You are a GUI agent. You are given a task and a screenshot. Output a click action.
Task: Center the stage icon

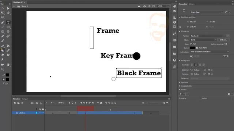pos(150,6)
